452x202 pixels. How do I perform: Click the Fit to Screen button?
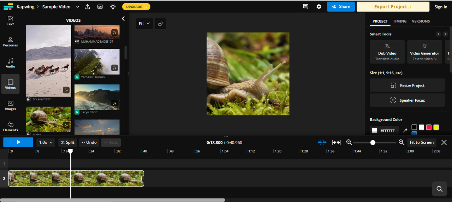pyautogui.click(x=422, y=142)
